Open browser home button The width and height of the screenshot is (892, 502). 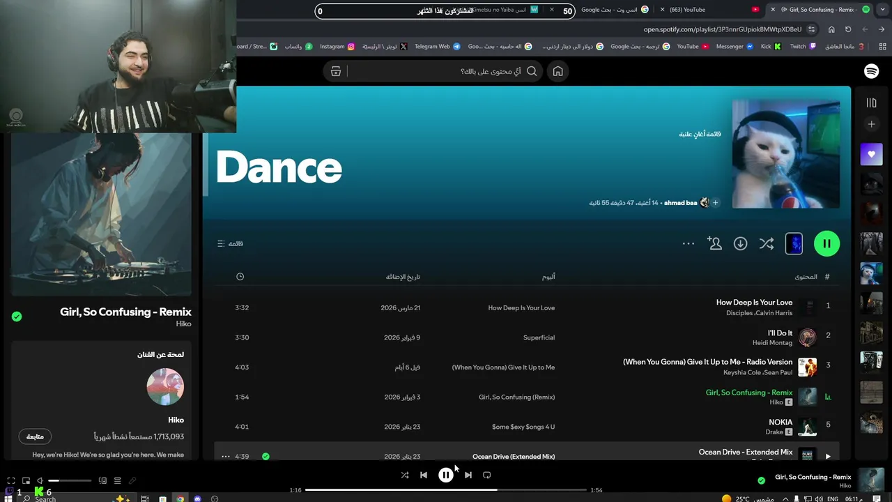[x=831, y=29]
